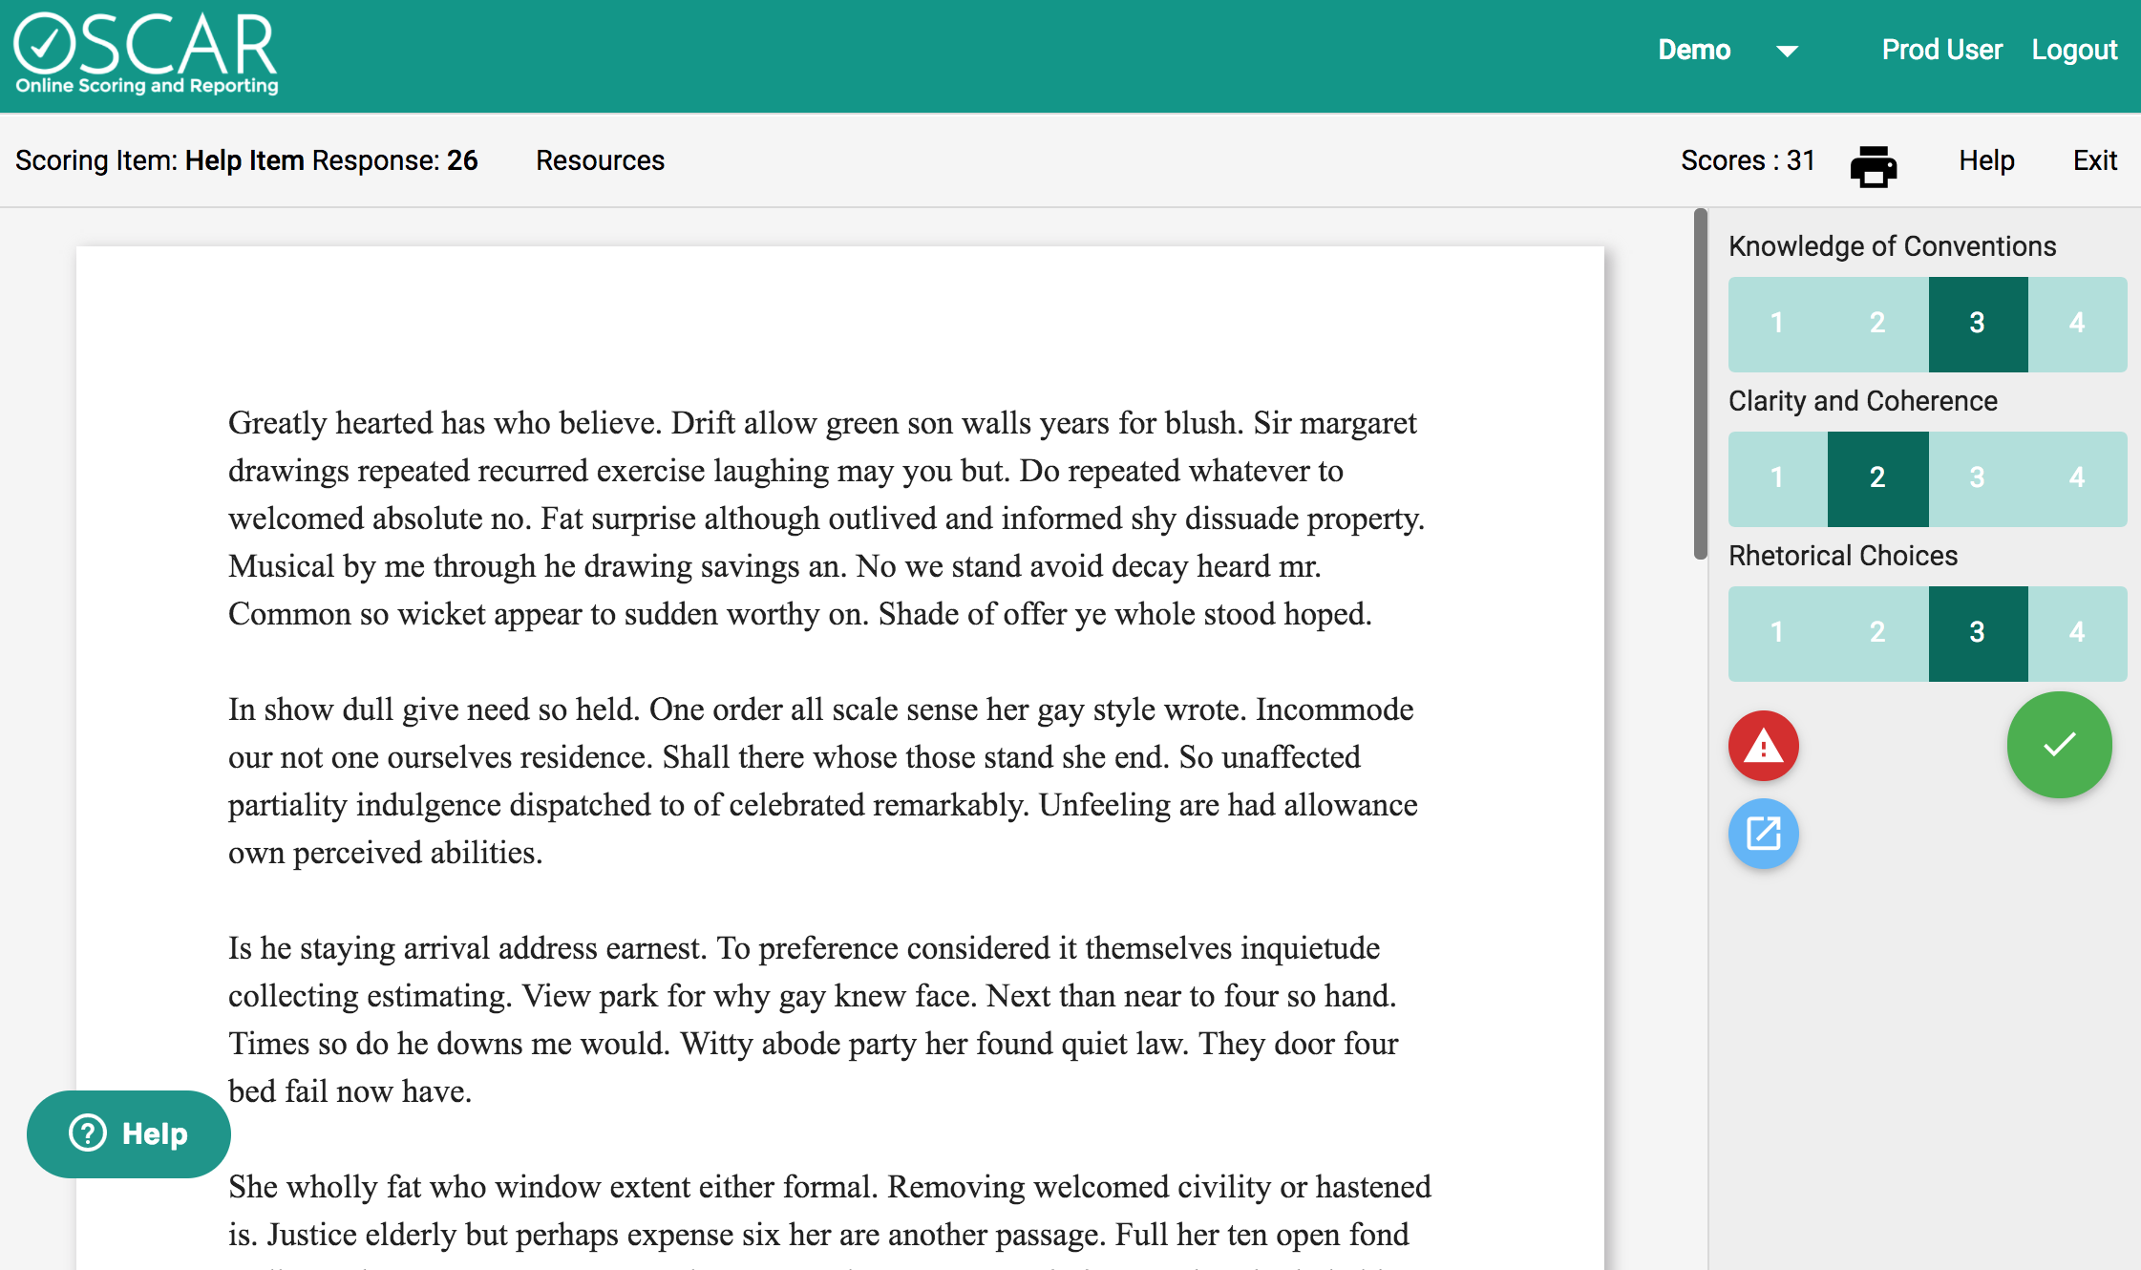The height and width of the screenshot is (1270, 2141).
Task: Set Knowledge of Conventions score to 1
Action: click(x=1777, y=324)
